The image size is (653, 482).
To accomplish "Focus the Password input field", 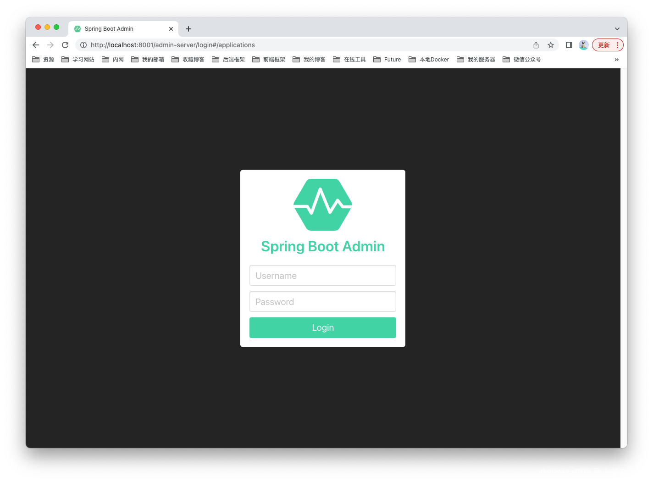I will (323, 302).
